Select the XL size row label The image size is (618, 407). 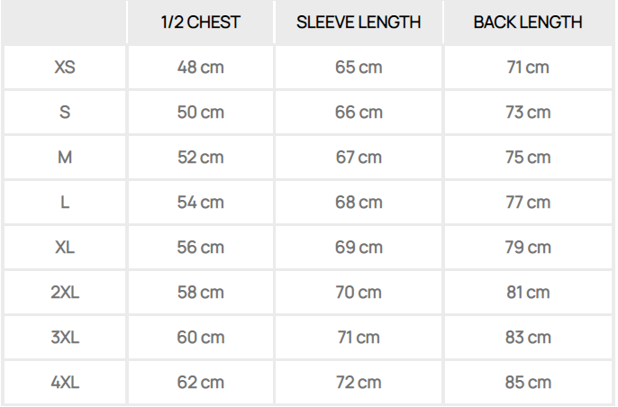[65, 248]
